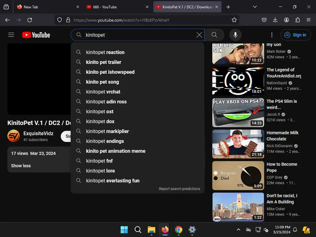Open Firefox downloads panel
The height and width of the screenshot is (237, 316).
(275, 20)
